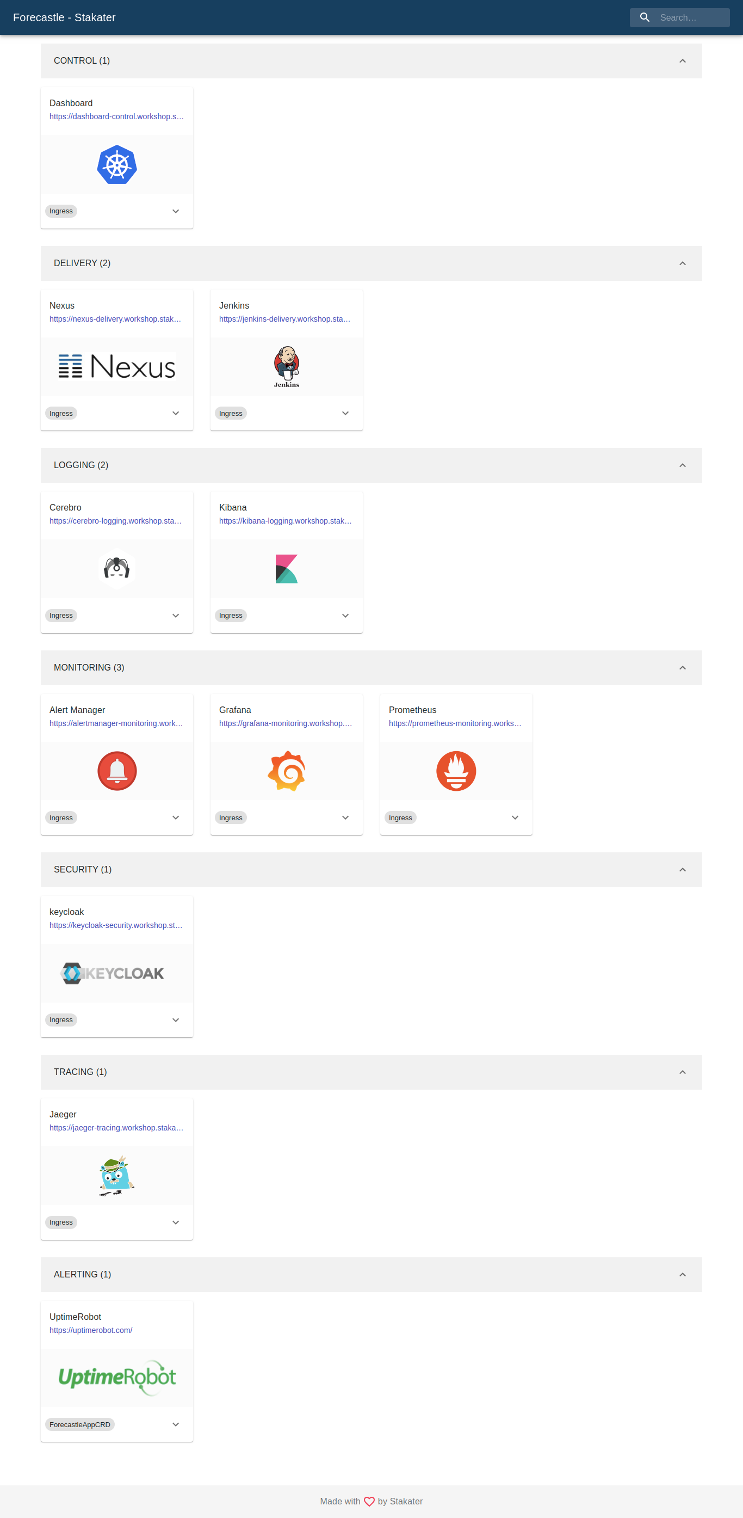Open the keycloak-security workshop link
This screenshot has width=743, height=1518.
[116, 925]
